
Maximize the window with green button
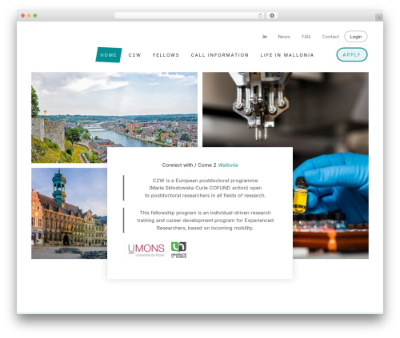tap(35, 15)
